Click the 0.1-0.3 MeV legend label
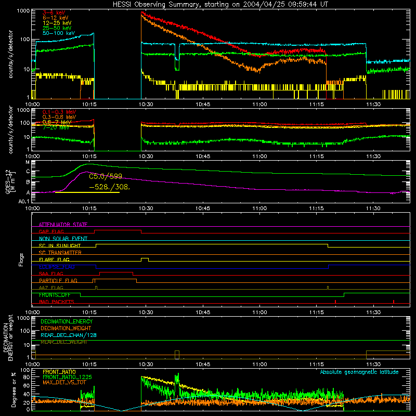The width and height of the screenshot is (416, 416). [59, 112]
